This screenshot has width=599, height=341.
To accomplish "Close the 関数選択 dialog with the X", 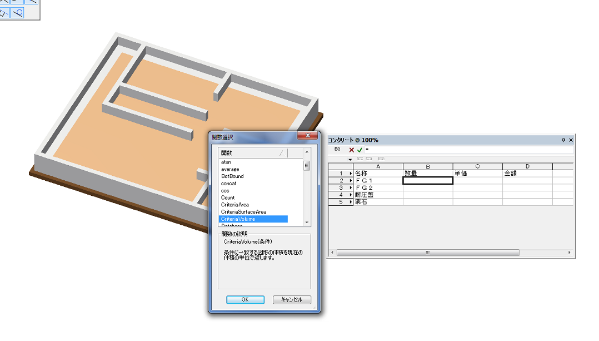I will point(307,136).
